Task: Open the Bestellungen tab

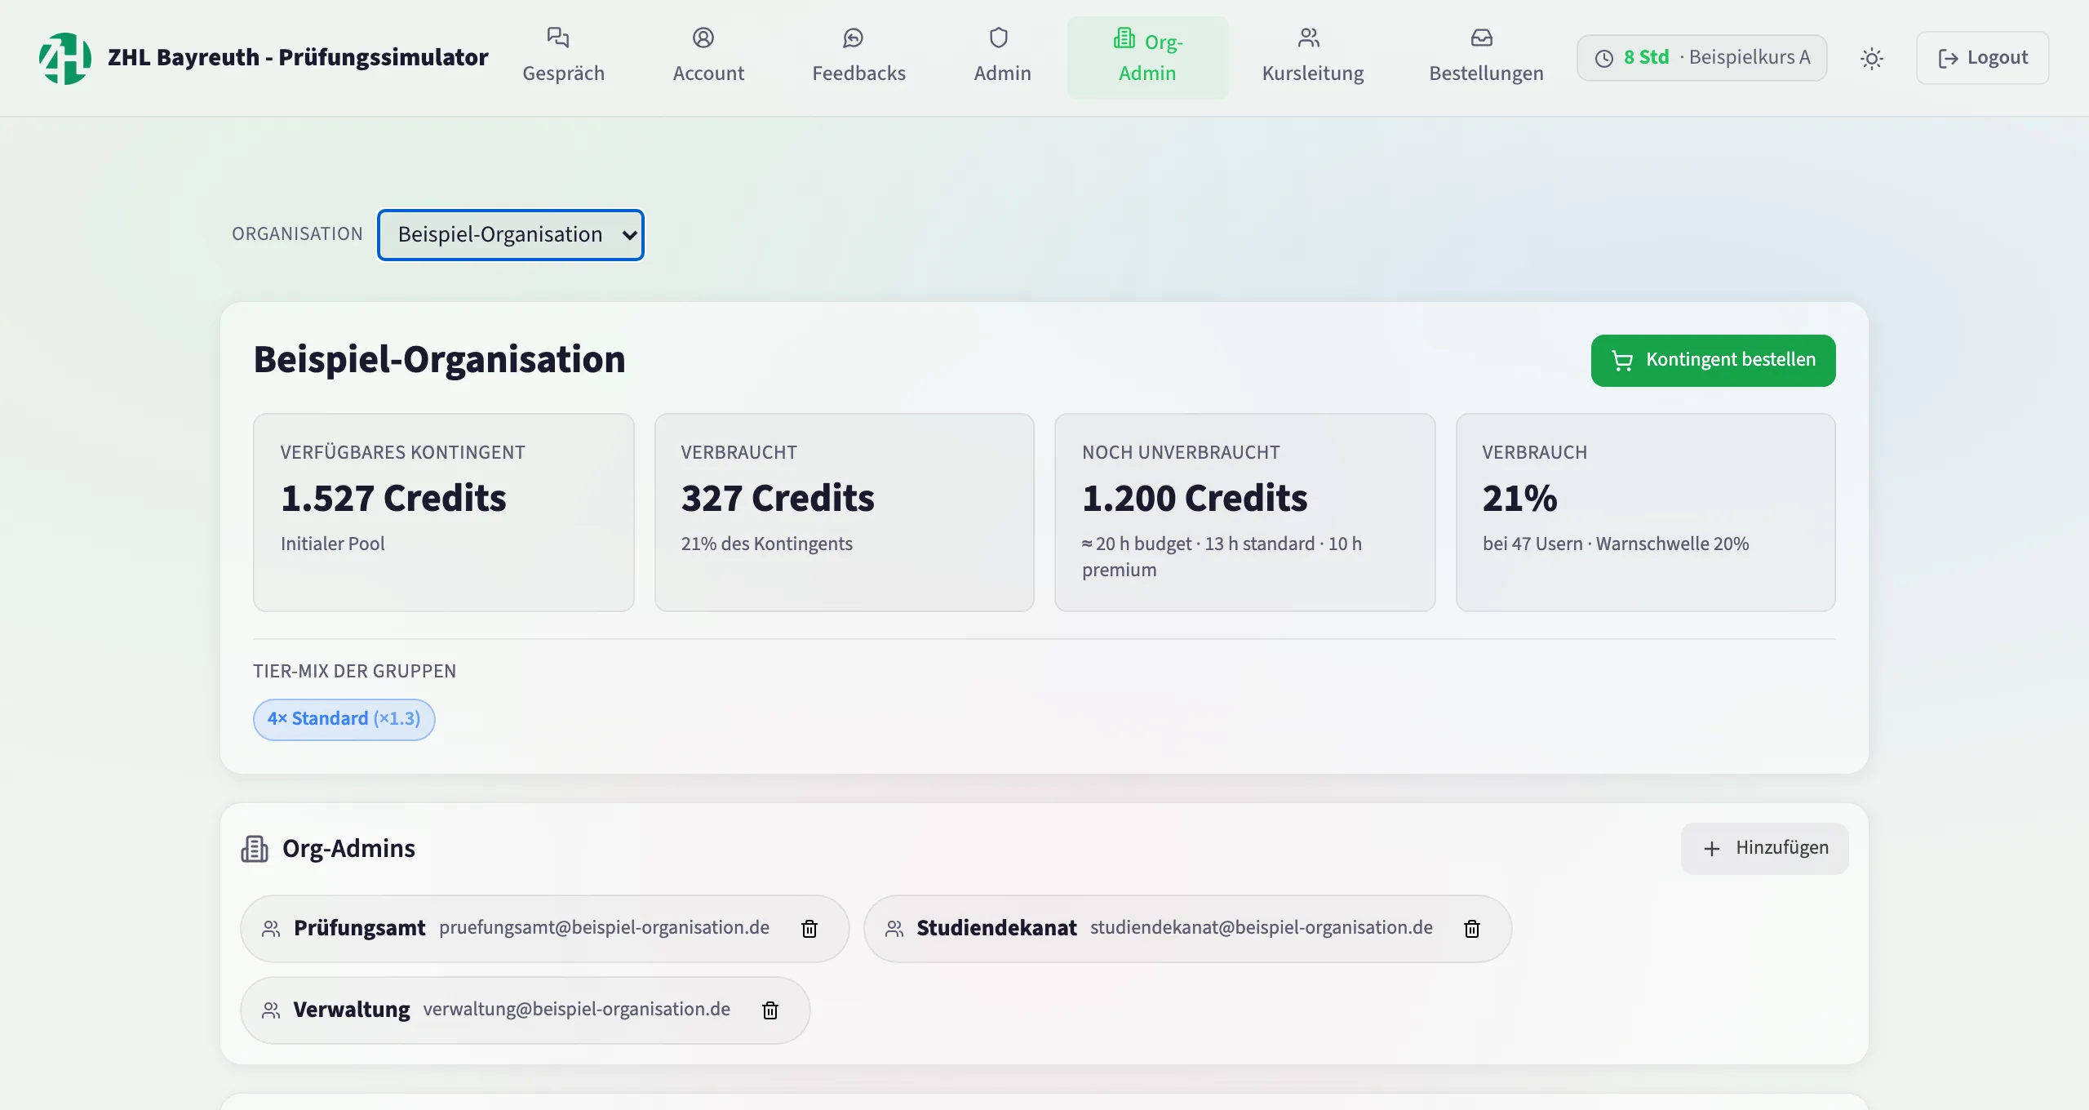Action: tap(1486, 58)
